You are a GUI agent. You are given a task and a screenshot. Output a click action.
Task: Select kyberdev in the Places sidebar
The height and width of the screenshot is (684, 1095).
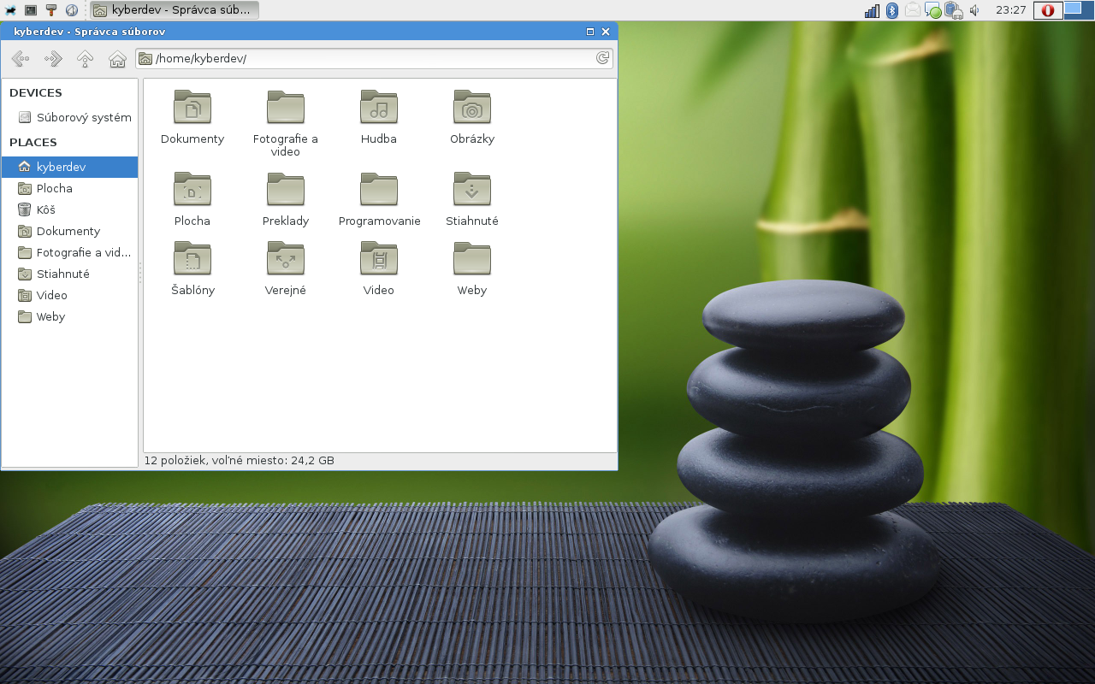[69, 167]
